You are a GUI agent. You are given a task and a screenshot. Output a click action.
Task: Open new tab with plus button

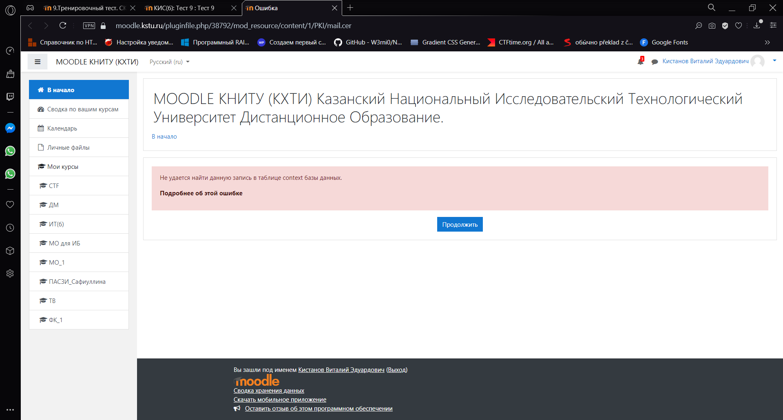click(x=350, y=7)
